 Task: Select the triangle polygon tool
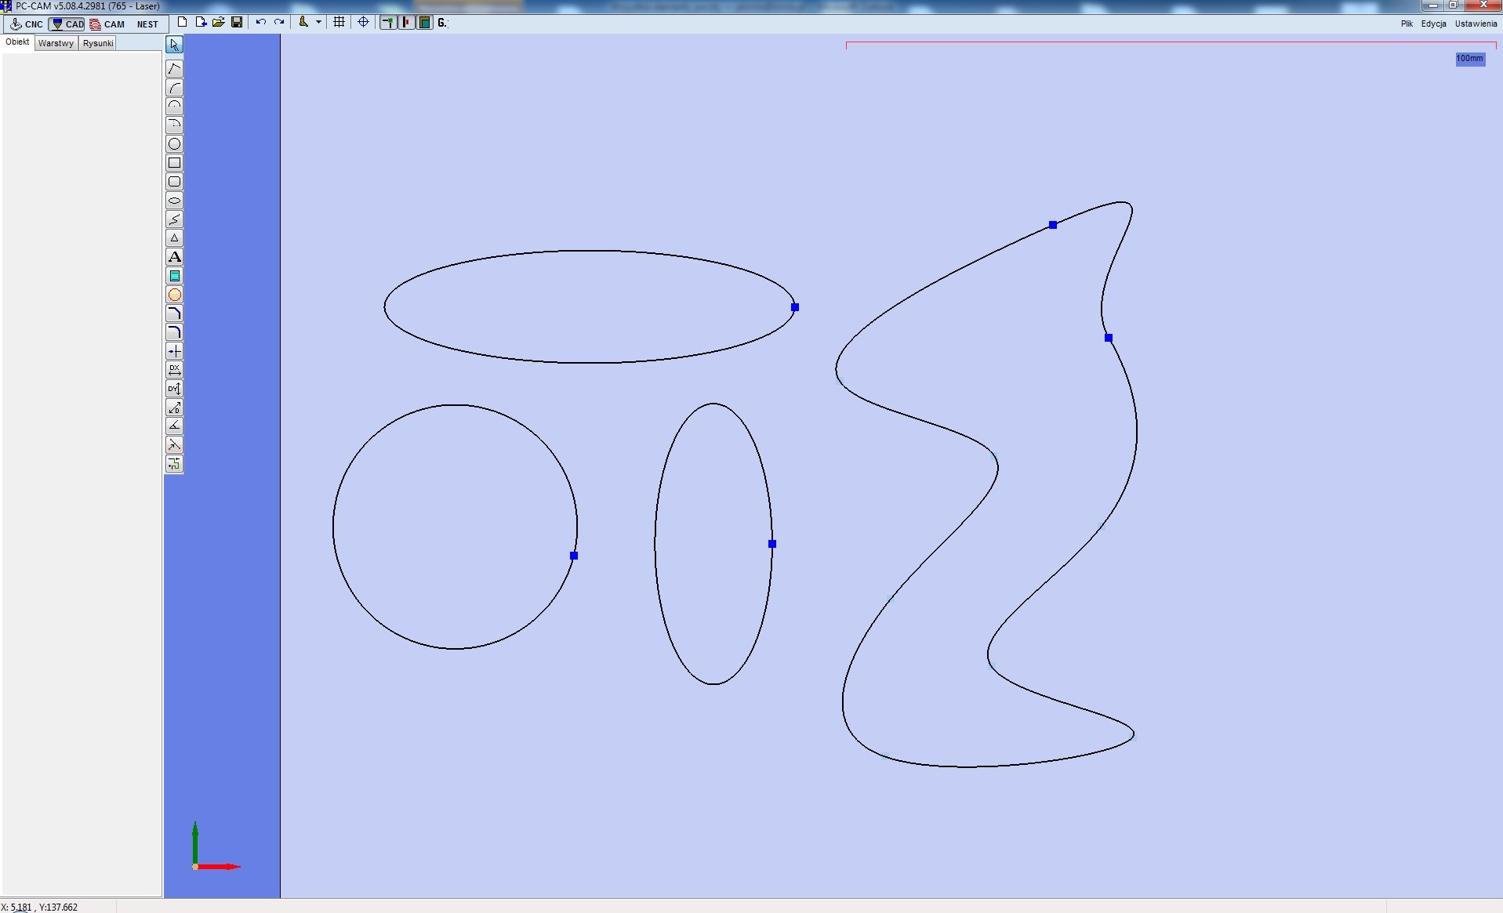pos(174,238)
